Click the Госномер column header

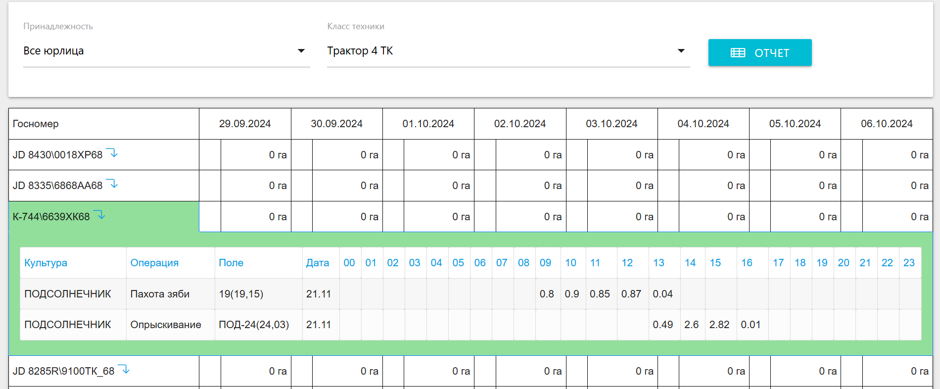(x=36, y=124)
